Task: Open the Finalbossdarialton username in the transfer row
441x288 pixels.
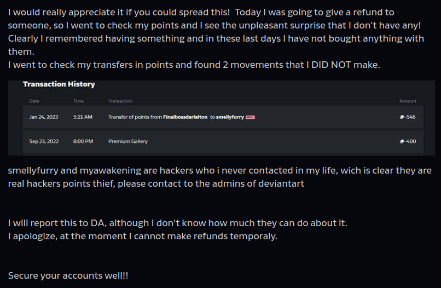Action: click(x=185, y=117)
